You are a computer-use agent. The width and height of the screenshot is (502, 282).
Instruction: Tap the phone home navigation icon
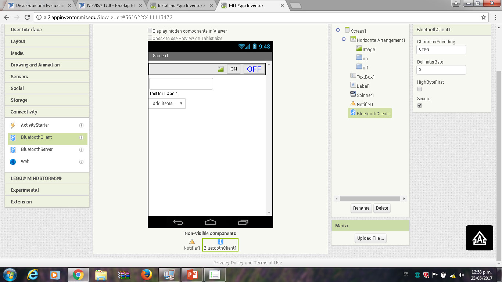pyautogui.click(x=211, y=222)
